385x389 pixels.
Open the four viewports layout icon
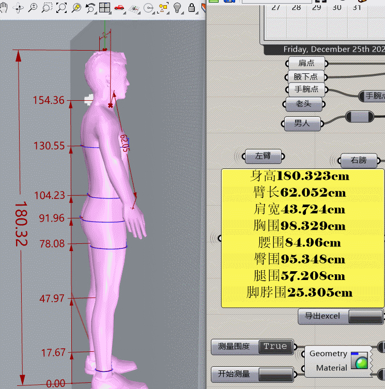coord(104,8)
